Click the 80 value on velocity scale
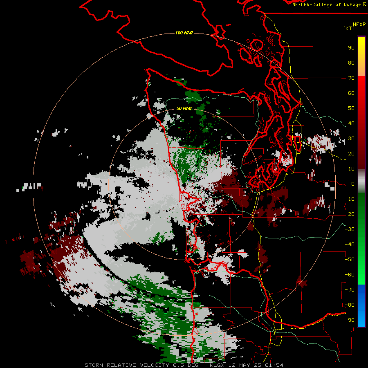368x368 pixels. (x=351, y=63)
